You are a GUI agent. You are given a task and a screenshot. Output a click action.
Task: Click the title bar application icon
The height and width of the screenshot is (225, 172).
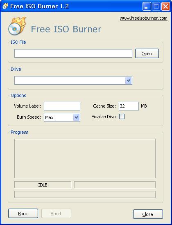pyautogui.click(x=5, y=6)
